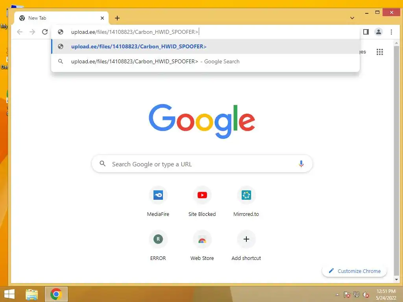Open the Chrome profile avatar
Image resolution: width=403 pixels, height=302 pixels.
tap(379, 32)
